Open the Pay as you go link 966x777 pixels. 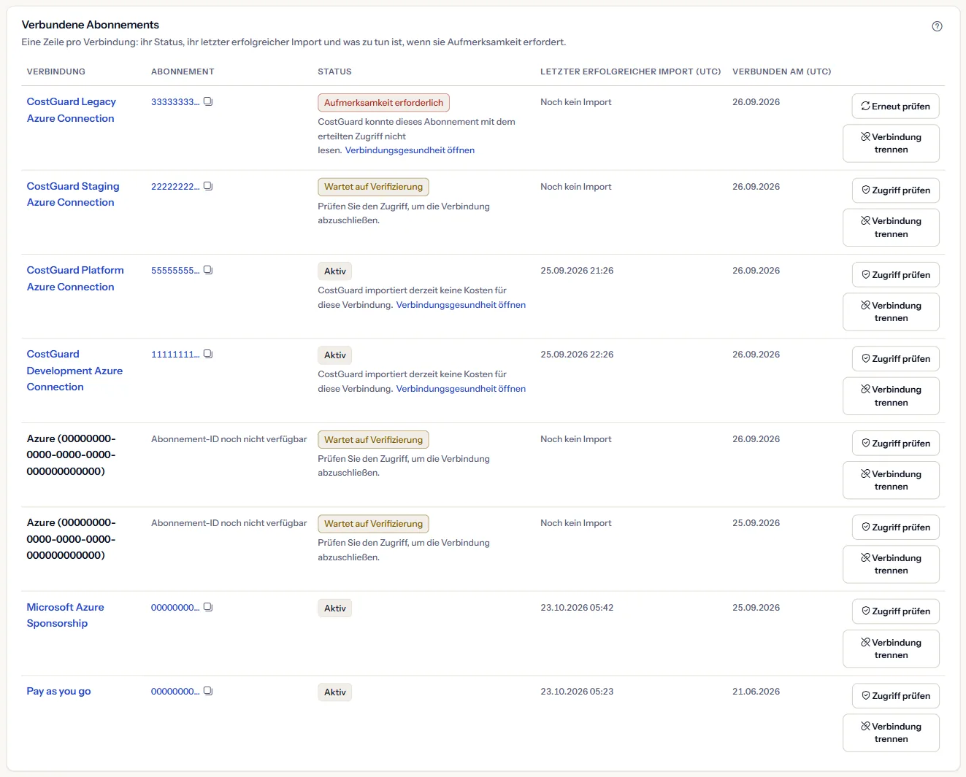coord(58,691)
